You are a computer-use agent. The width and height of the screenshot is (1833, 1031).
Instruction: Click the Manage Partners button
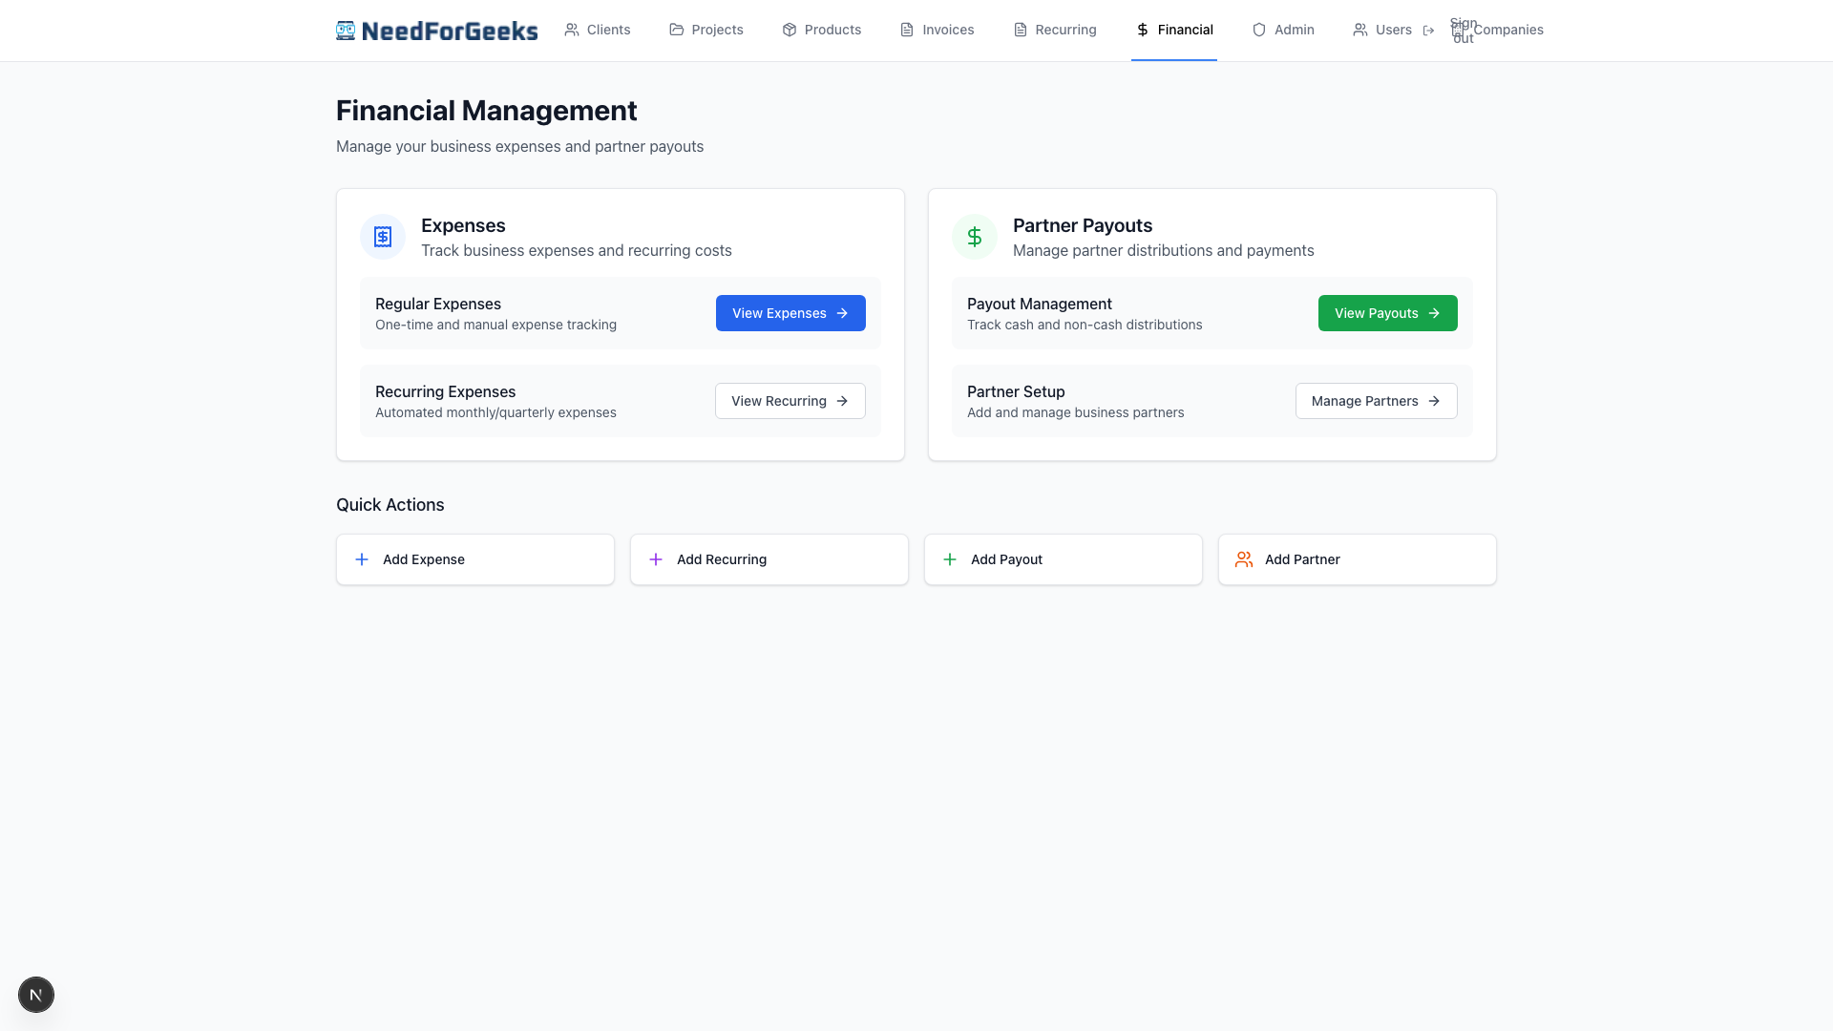pos(1376,401)
